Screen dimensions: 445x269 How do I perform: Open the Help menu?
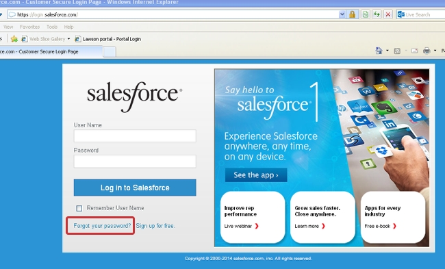(68, 27)
